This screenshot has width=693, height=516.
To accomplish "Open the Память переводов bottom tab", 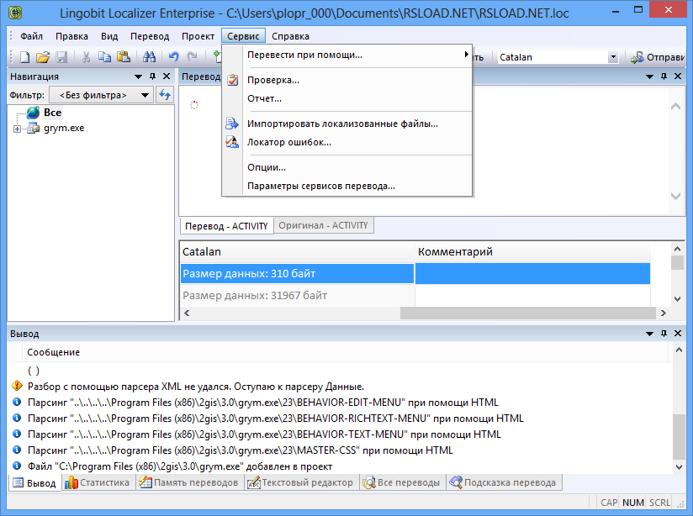I will (x=188, y=482).
